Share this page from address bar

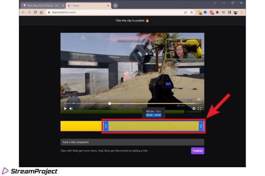click(x=185, y=12)
